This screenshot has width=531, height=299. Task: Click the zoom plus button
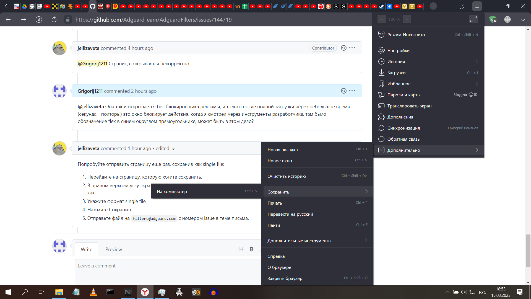tap(407, 19)
